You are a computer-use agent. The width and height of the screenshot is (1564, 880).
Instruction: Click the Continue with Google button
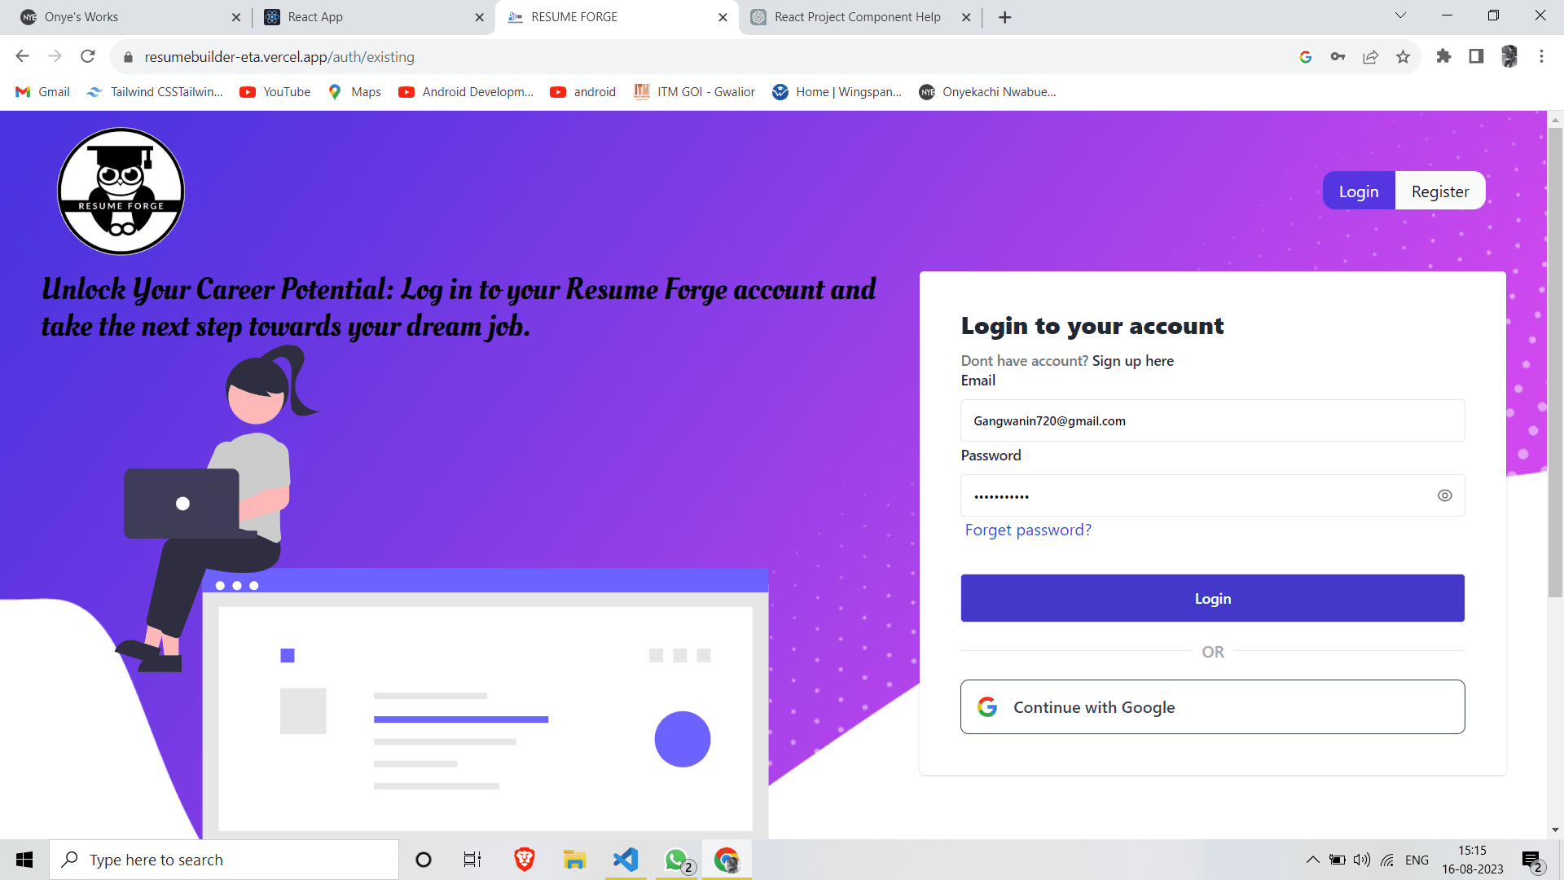[x=1213, y=706]
